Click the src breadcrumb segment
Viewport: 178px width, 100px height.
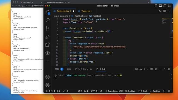[x=56, y=16]
